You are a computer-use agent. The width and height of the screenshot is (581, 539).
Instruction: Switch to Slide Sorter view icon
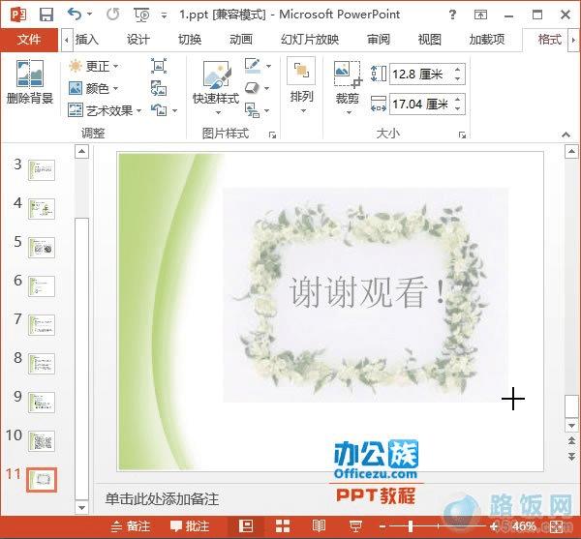(283, 526)
